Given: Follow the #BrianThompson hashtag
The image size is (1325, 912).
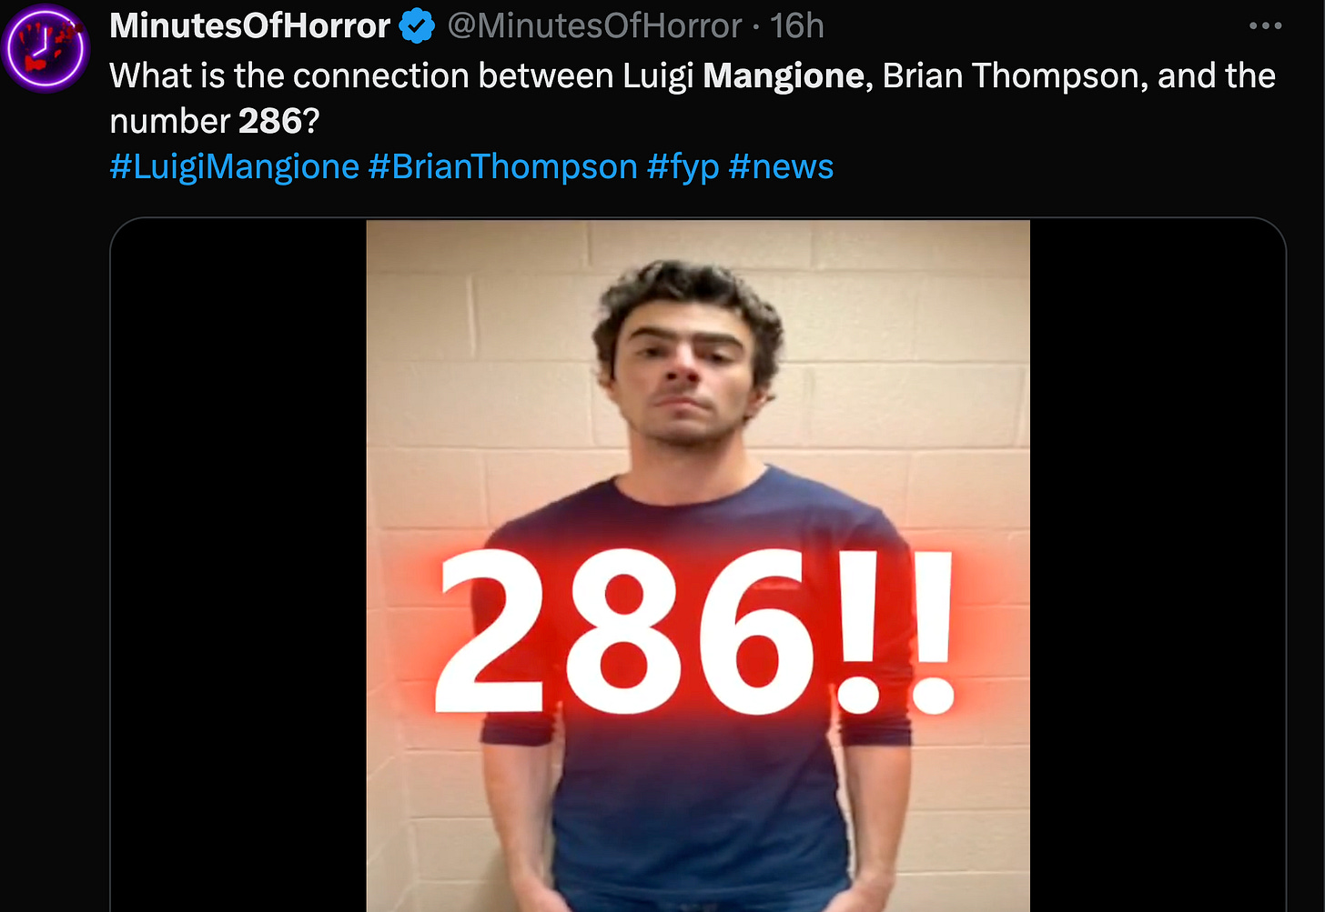Looking at the screenshot, I should [x=503, y=167].
